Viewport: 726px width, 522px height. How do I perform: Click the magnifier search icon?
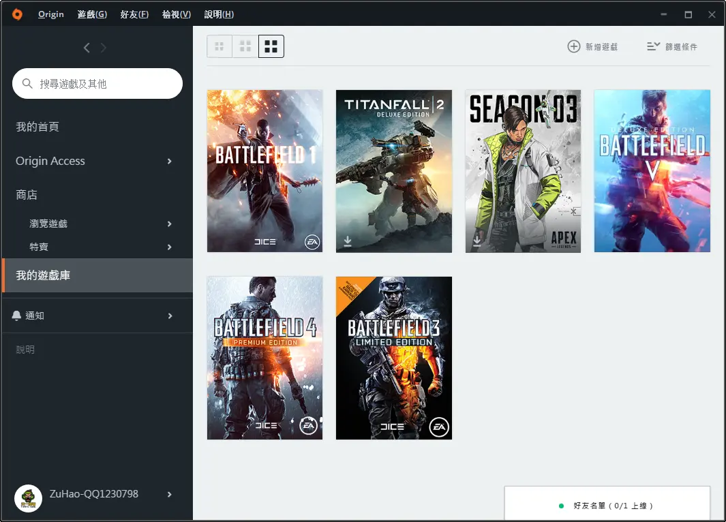(x=27, y=83)
